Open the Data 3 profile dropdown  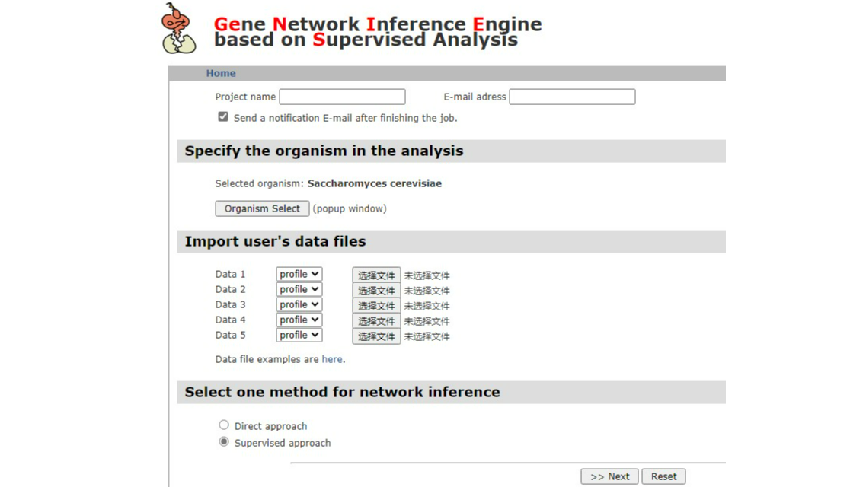coord(299,304)
